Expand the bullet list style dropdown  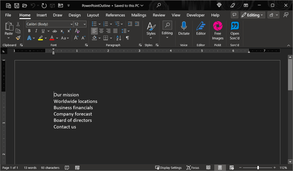(x=100, y=24)
